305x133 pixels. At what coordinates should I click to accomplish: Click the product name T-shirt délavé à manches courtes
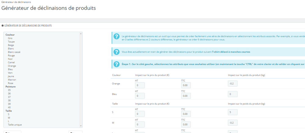point(231,52)
